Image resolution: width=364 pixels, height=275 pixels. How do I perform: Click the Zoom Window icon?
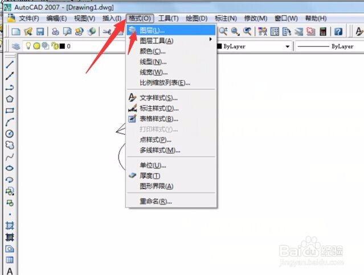point(235,31)
